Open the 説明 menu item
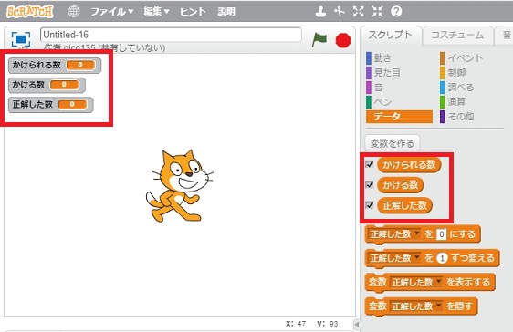The image size is (513, 332). pyautogui.click(x=226, y=12)
